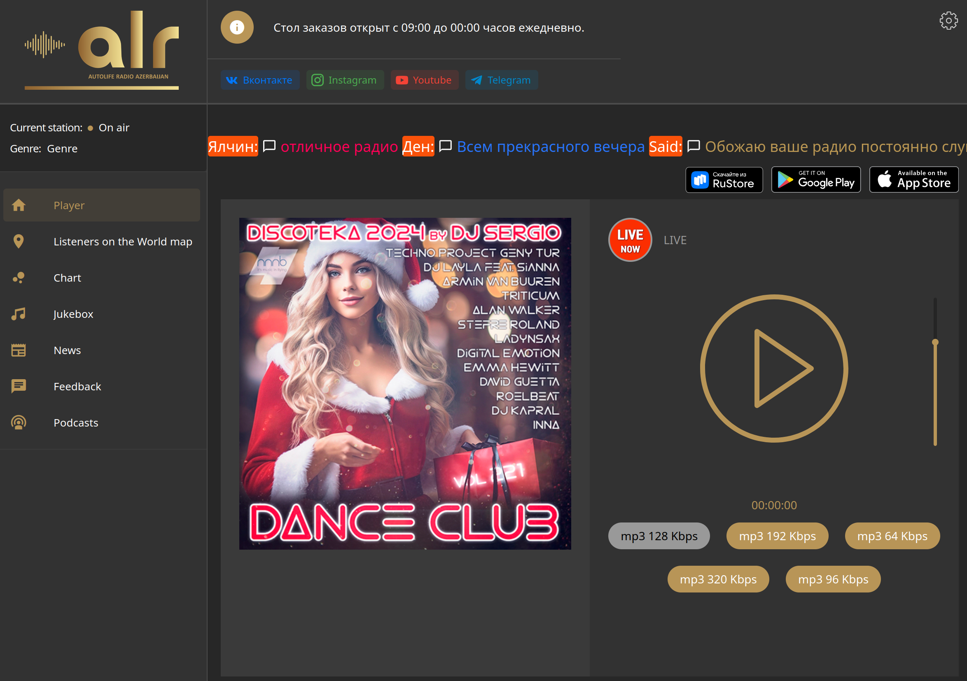Open Listeners on the World map
The height and width of the screenshot is (681, 967).
click(x=123, y=241)
